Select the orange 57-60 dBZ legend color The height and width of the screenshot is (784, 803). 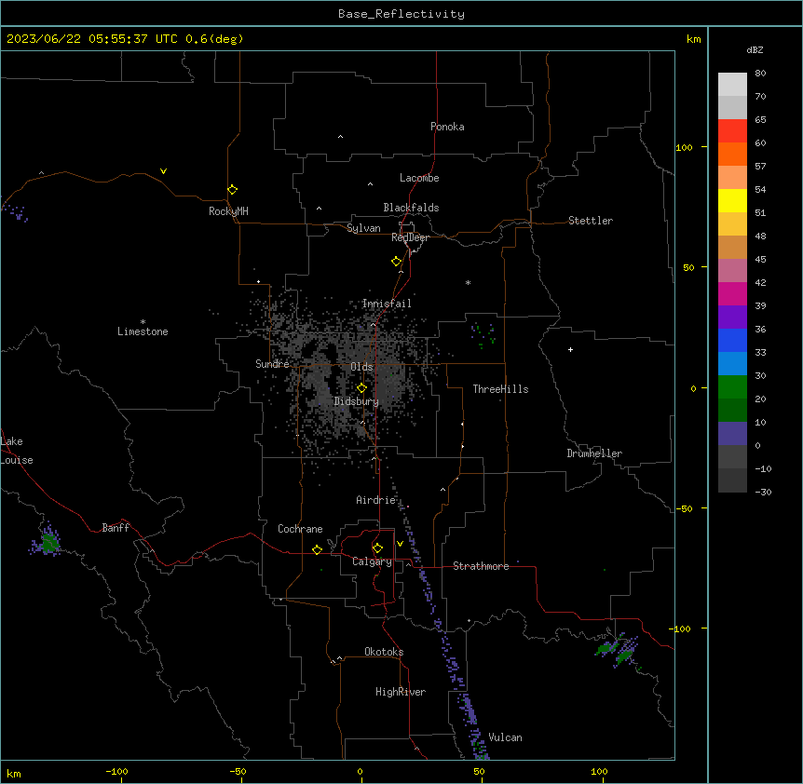[732, 154]
